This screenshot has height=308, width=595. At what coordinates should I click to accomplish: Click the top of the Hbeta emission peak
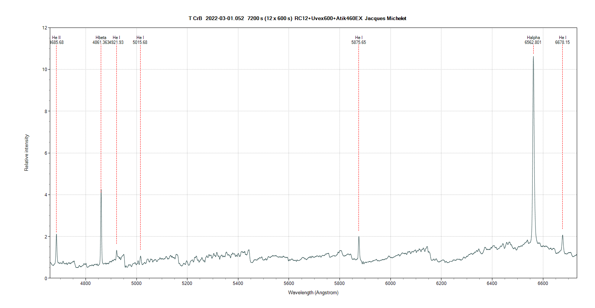pyautogui.click(x=101, y=190)
